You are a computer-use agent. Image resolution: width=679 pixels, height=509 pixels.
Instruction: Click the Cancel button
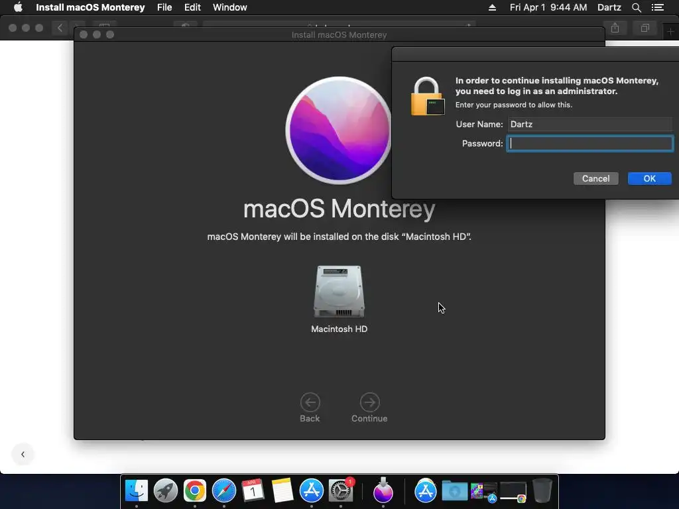[595, 178]
